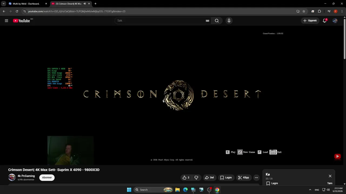Screen dimensions: 346x194
Task: Open File Explorer from taskbar
Action: (x=177, y=190)
